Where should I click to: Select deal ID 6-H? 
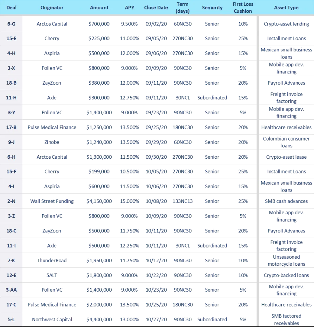(x=11, y=157)
